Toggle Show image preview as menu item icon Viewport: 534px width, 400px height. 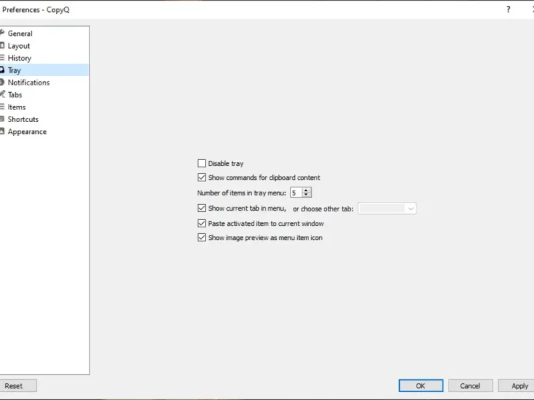tap(202, 237)
